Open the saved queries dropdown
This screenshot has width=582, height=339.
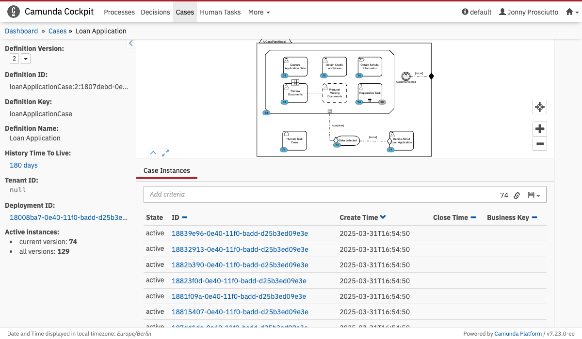point(534,195)
